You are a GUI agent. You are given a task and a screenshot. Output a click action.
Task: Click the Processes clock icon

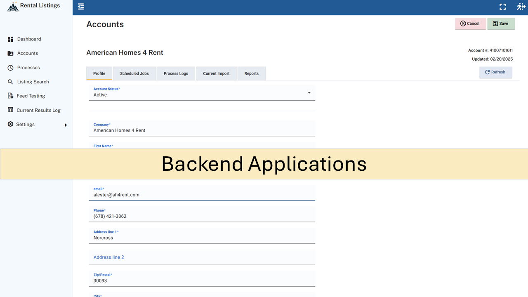point(11,68)
